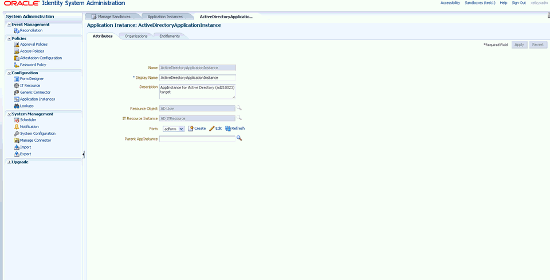Screen dimensions: 550x280
Task: Click the Attestation Configuration icon
Action: 17,58
